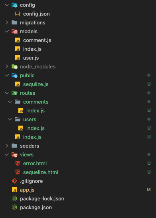Click the public folder globe icon
Screen dimensions: 156x218
[x=14, y=76]
